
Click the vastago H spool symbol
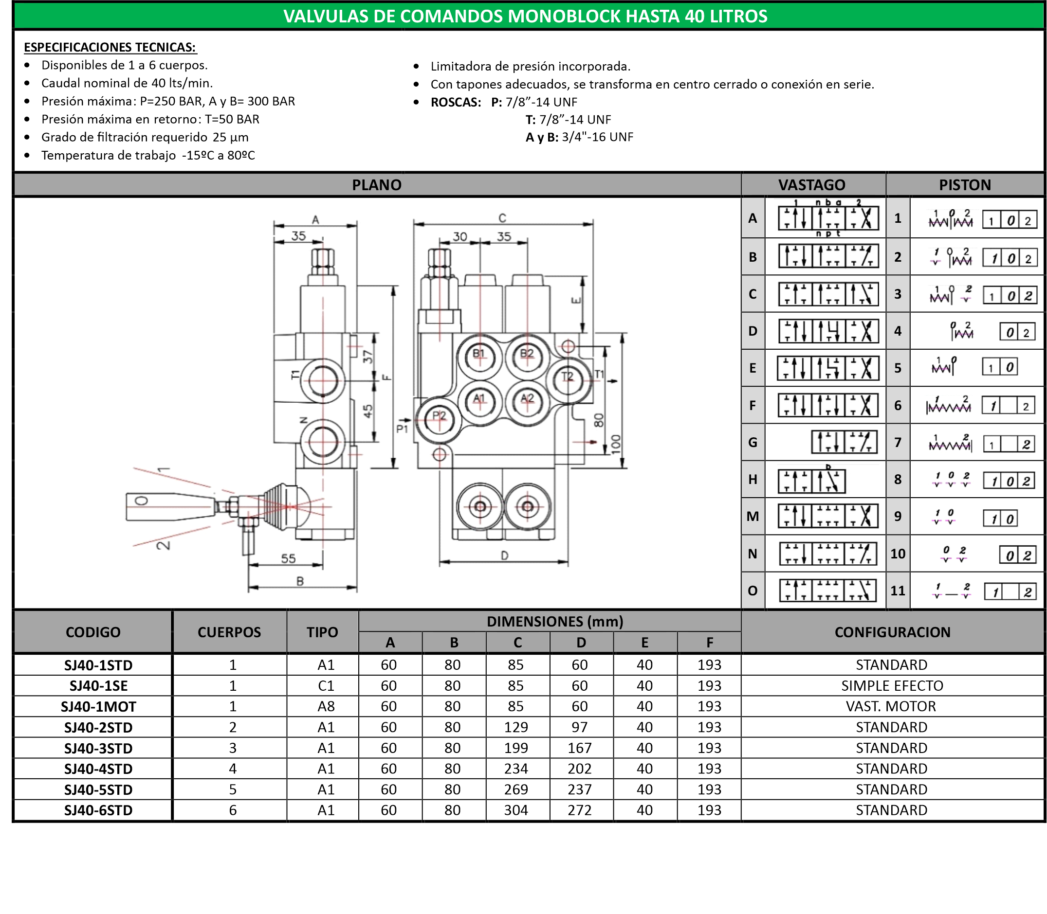812,481
